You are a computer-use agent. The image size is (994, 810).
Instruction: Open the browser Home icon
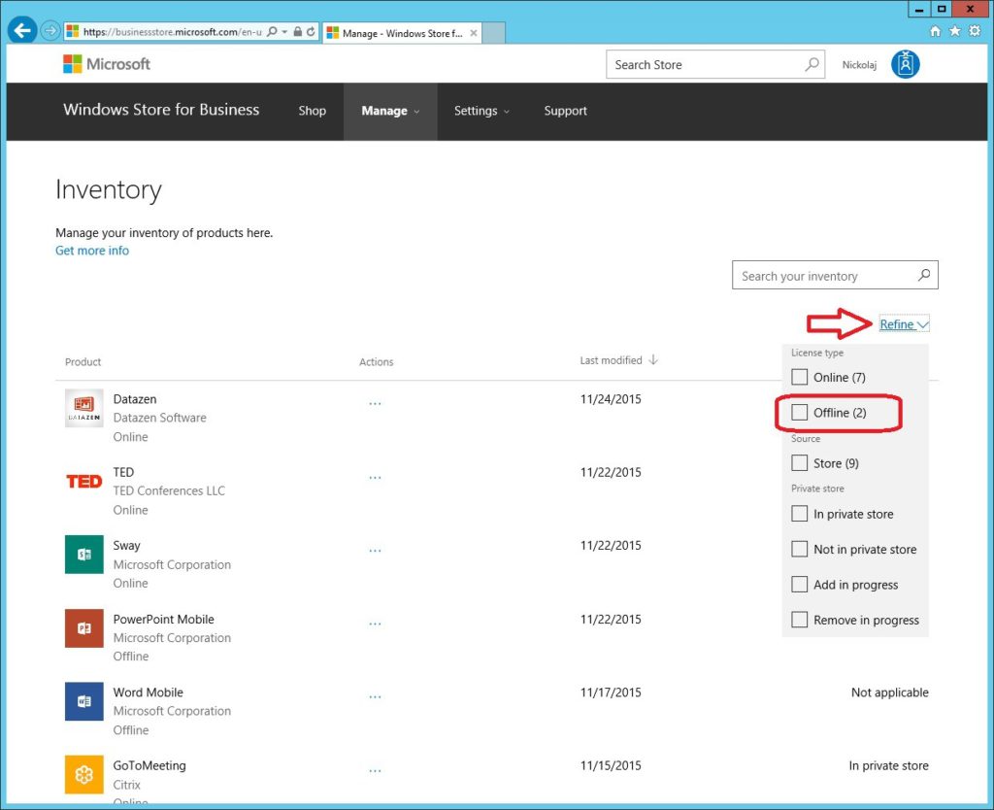tap(935, 31)
